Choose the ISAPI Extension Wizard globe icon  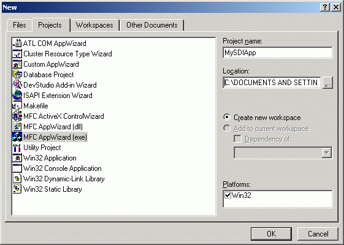17,96
